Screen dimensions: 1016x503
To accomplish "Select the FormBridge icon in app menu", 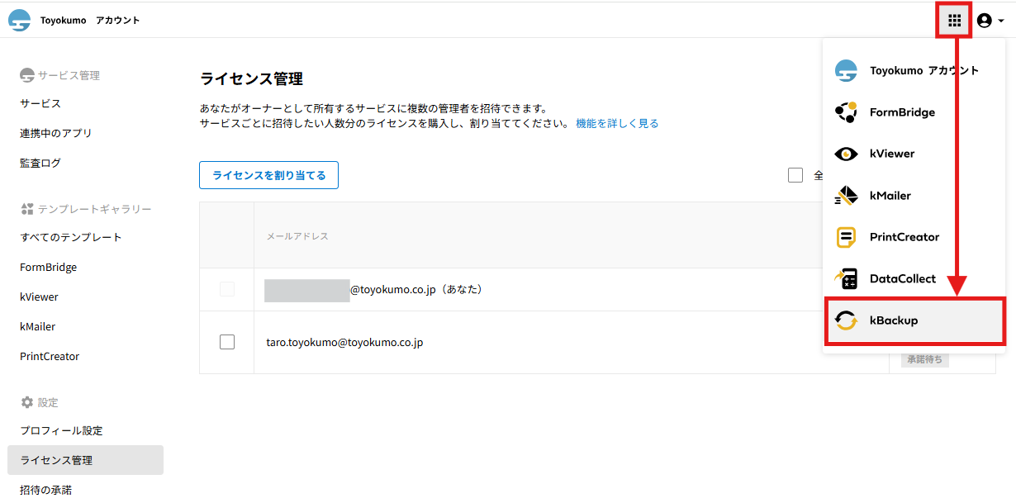I will pyautogui.click(x=846, y=112).
